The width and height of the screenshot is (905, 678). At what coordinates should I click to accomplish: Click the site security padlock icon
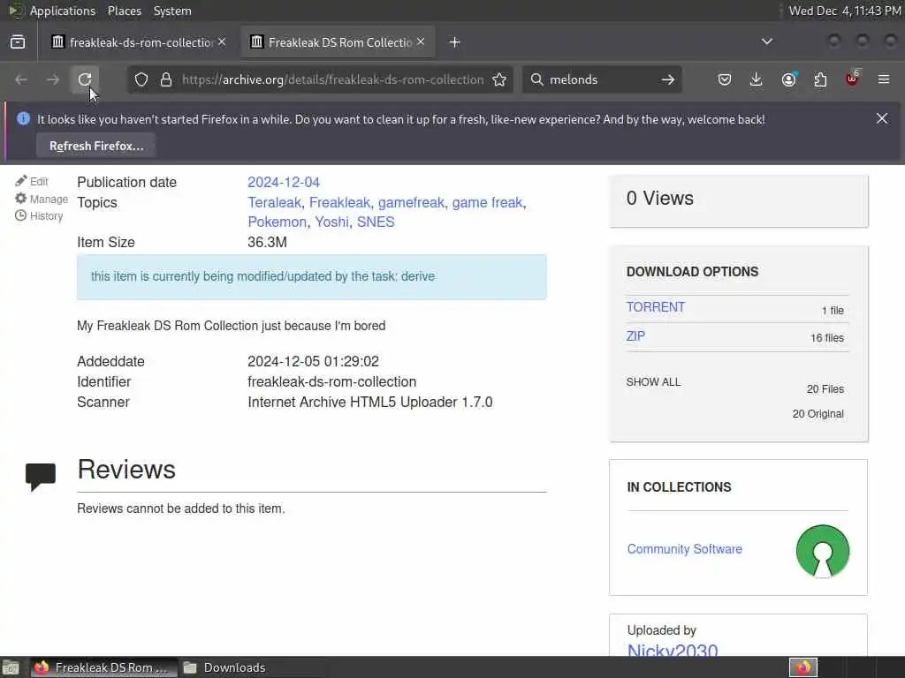(166, 79)
